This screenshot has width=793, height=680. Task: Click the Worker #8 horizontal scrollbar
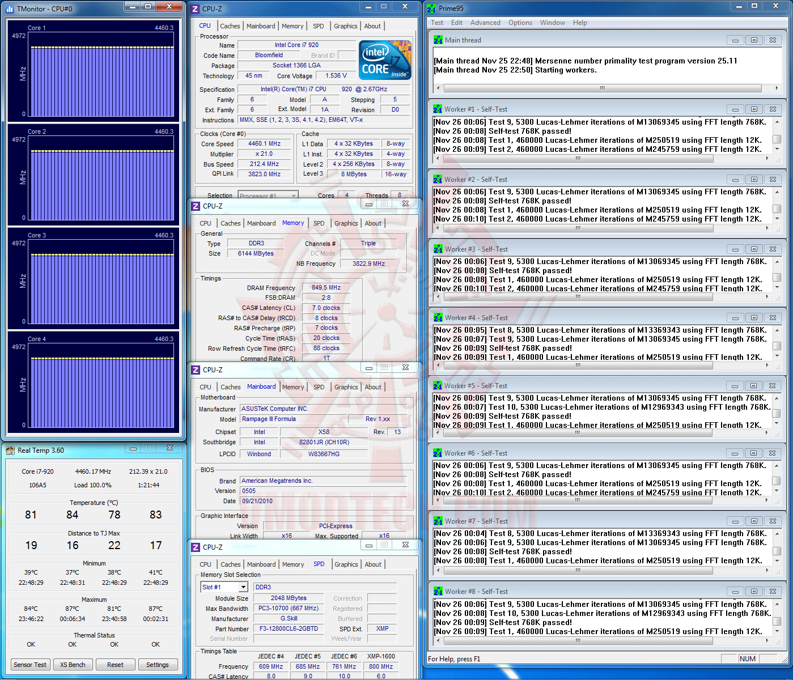[603, 641]
